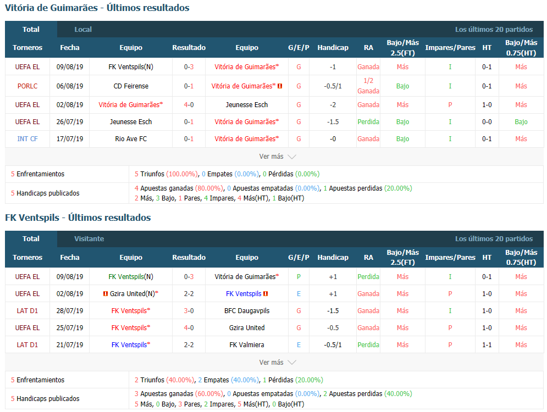Click the 0-1 result against CD Feirense
Screen dimensions: 547x412
[x=189, y=86]
